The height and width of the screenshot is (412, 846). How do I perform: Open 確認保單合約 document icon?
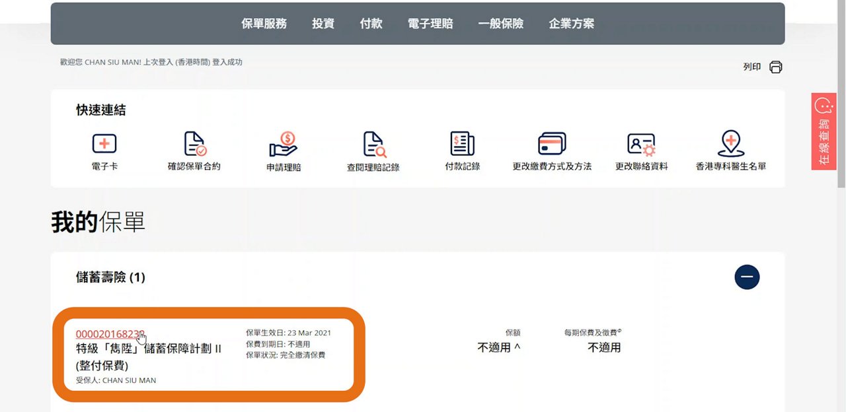pyautogui.click(x=194, y=144)
